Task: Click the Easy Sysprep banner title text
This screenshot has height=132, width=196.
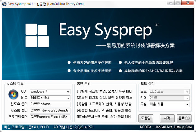Action: [105, 31]
